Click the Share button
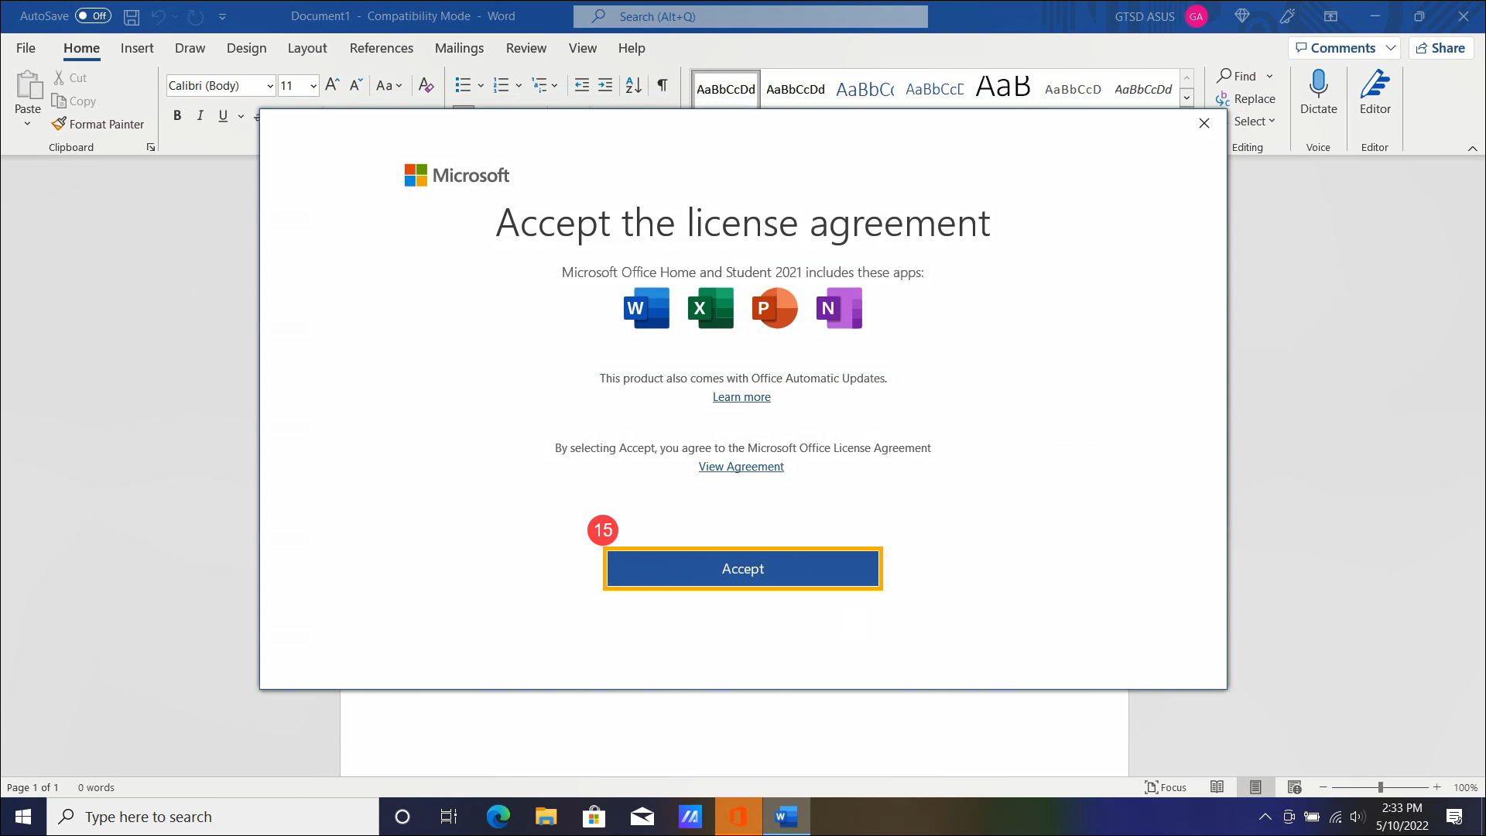This screenshot has height=836, width=1486. (1440, 48)
